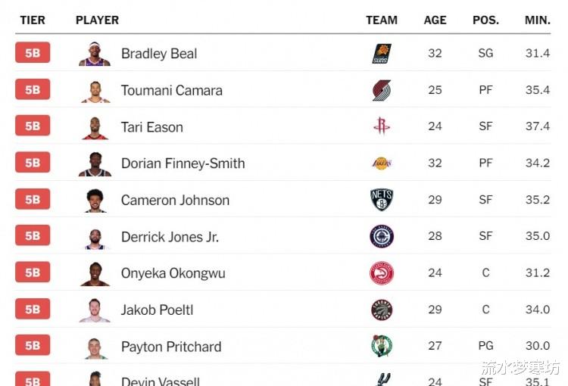Click Cameron Johnson's headshot photo

point(95,201)
